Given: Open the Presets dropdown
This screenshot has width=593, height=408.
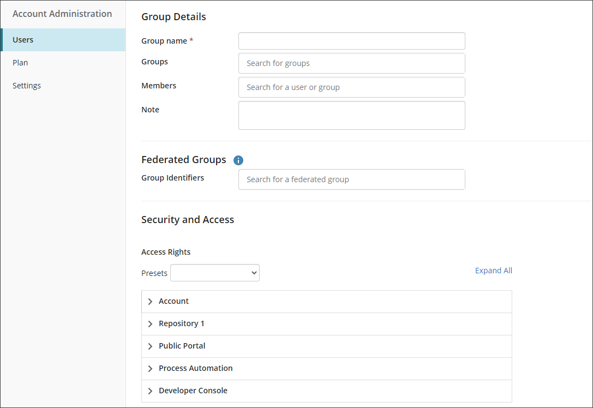Looking at the screenshot, I should pos(215,273).
